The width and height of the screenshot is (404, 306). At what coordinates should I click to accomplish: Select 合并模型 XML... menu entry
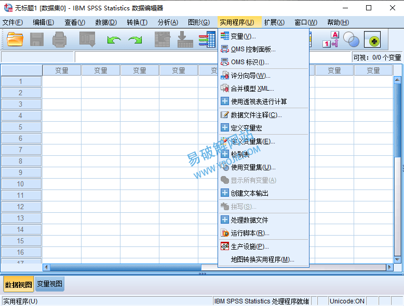(x=263, y=89)
